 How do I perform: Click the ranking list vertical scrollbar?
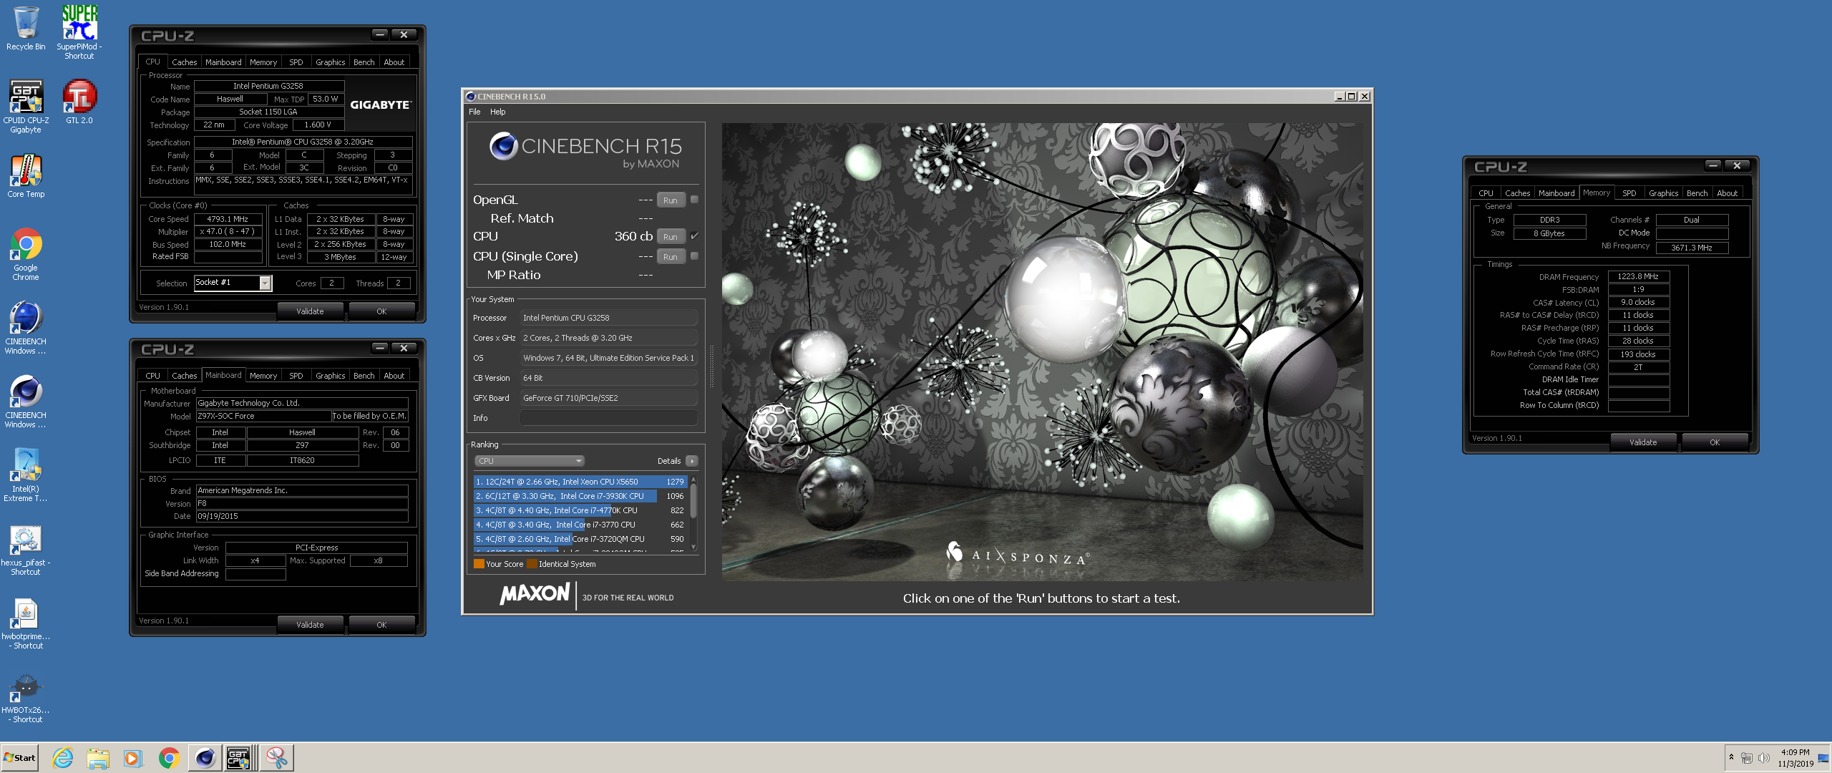[693, 512]
